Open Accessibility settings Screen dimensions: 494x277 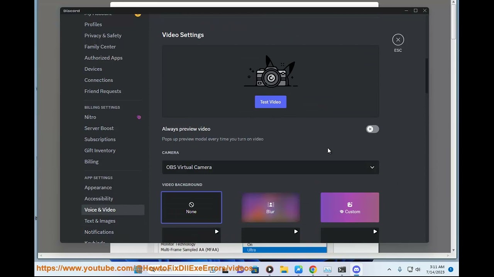(x=99, y=199)
